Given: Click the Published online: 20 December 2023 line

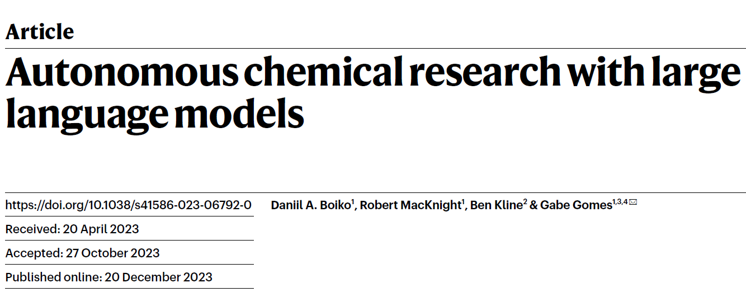Looking at the screenshot, I should click(x=108, y=277).
